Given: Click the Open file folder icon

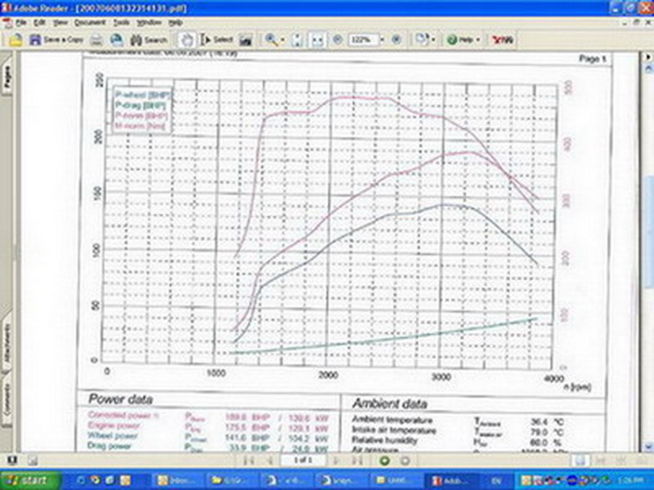Looking at the screenshot, I should click(x=16, y=39).
